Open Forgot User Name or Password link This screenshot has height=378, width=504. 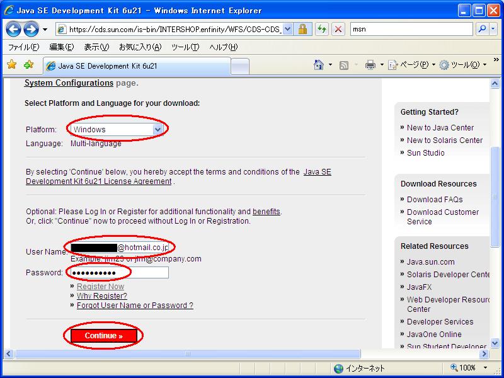[135, 306]
